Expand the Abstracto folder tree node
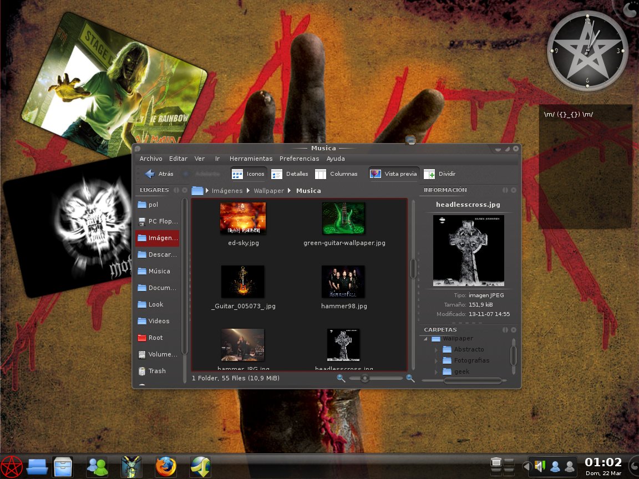This screenshot has width=639, height=479. [436, 349]
